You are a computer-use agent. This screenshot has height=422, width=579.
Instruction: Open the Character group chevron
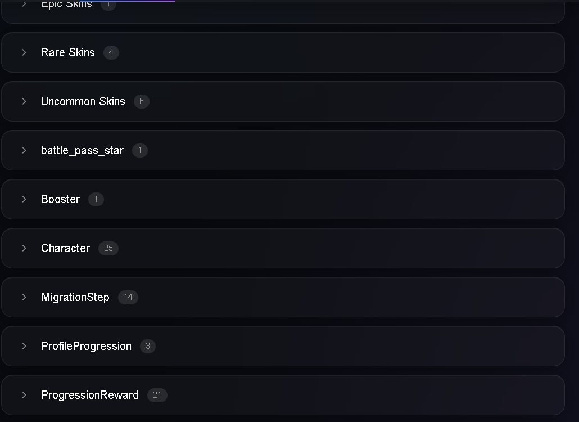tap(24, 248)
